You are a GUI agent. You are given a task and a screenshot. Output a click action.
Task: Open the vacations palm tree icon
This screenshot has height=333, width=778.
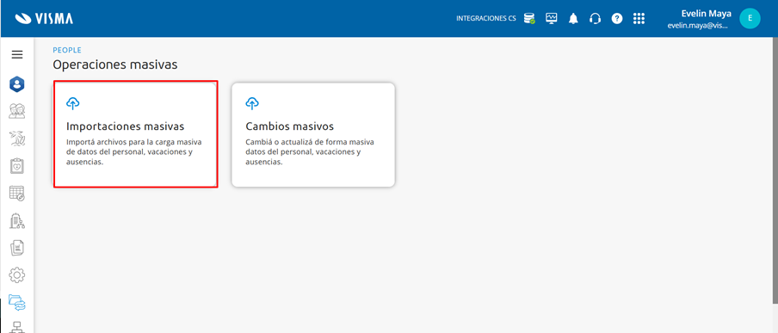tap(17, 139)
